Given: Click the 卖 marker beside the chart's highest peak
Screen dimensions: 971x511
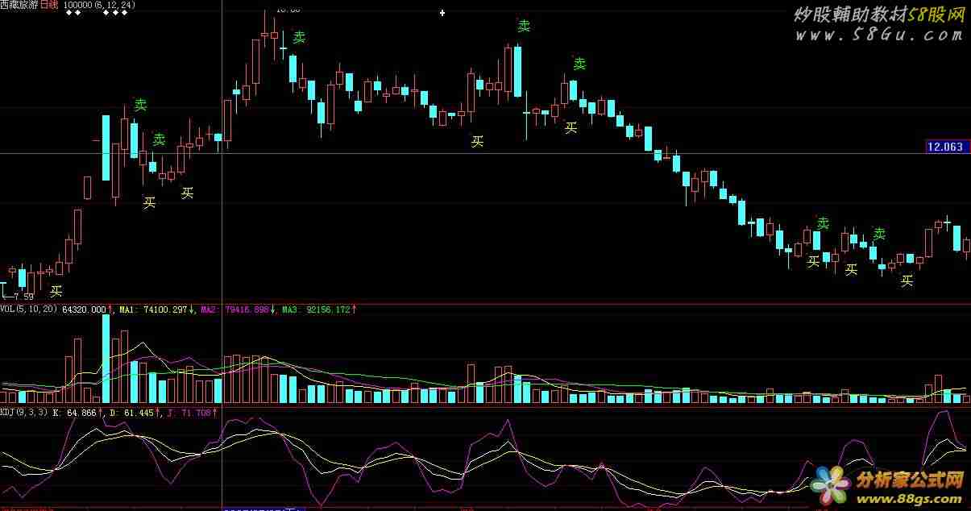Looking at the screenshot, I should 299,37.
